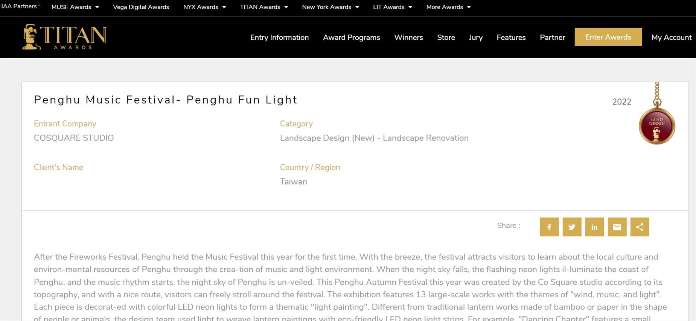Click the TITAN Awards logo
The height and width of the screenshot is (321, 696).
[x=64, y=37]
